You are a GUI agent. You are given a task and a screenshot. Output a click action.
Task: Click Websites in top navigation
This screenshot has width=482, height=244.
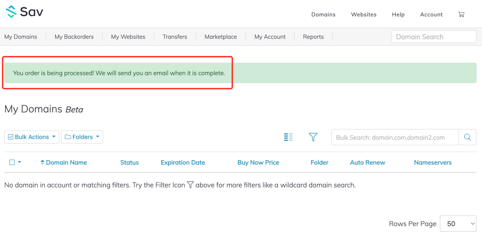click(363, 15)
